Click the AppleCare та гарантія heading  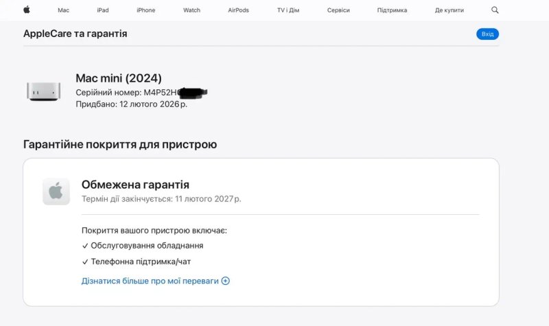click(x=75, y=34)
